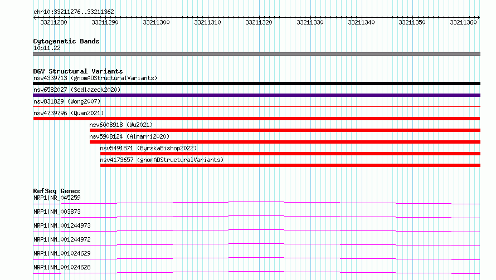Open the DGV Structural Variants track heading
The height and width of the screenshot is (280, 496).
[x=78, y=71]
